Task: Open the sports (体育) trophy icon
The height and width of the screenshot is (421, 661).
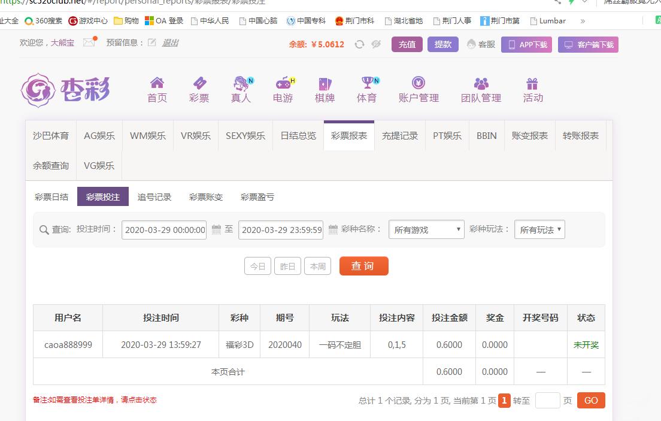Action: click(x=367, y=83)
